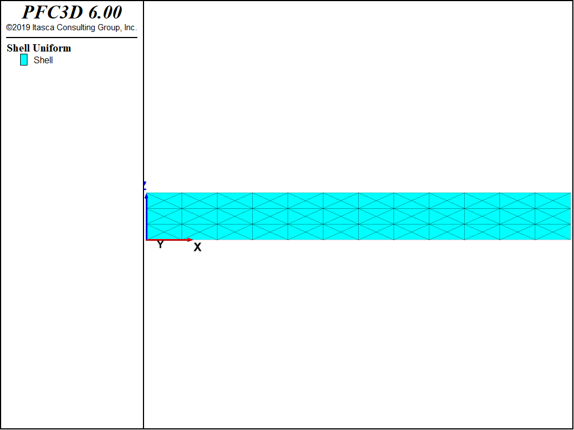
Task: Select the Shell legend label
Action: (x=43, y=60)
